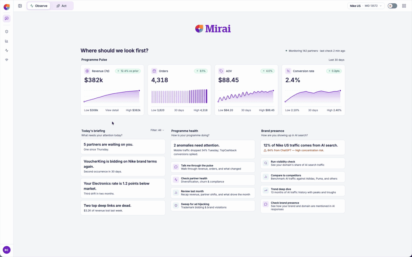Click the Orders bar chart
The image size is (412, 257).
coord(179,97)
